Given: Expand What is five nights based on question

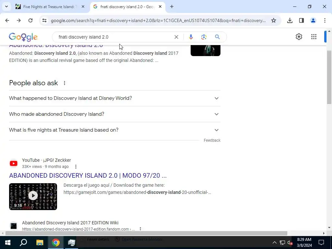Looking at the screenshot, I should point(115,130).
